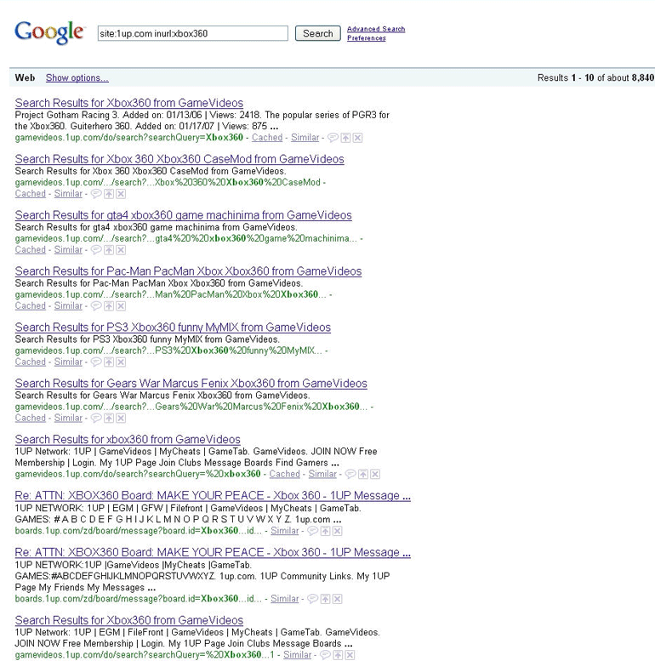Click snippet 'Search Results for PS3 Xbox360 funny MyMIX'
The width and height of the screenshot is (655, 661).
(147, 339)
